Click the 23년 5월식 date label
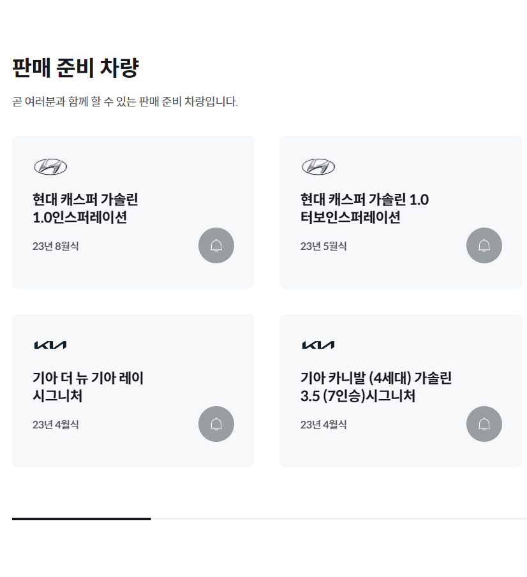This screenshot has height=577, width=527. click(x=323, y=247)
